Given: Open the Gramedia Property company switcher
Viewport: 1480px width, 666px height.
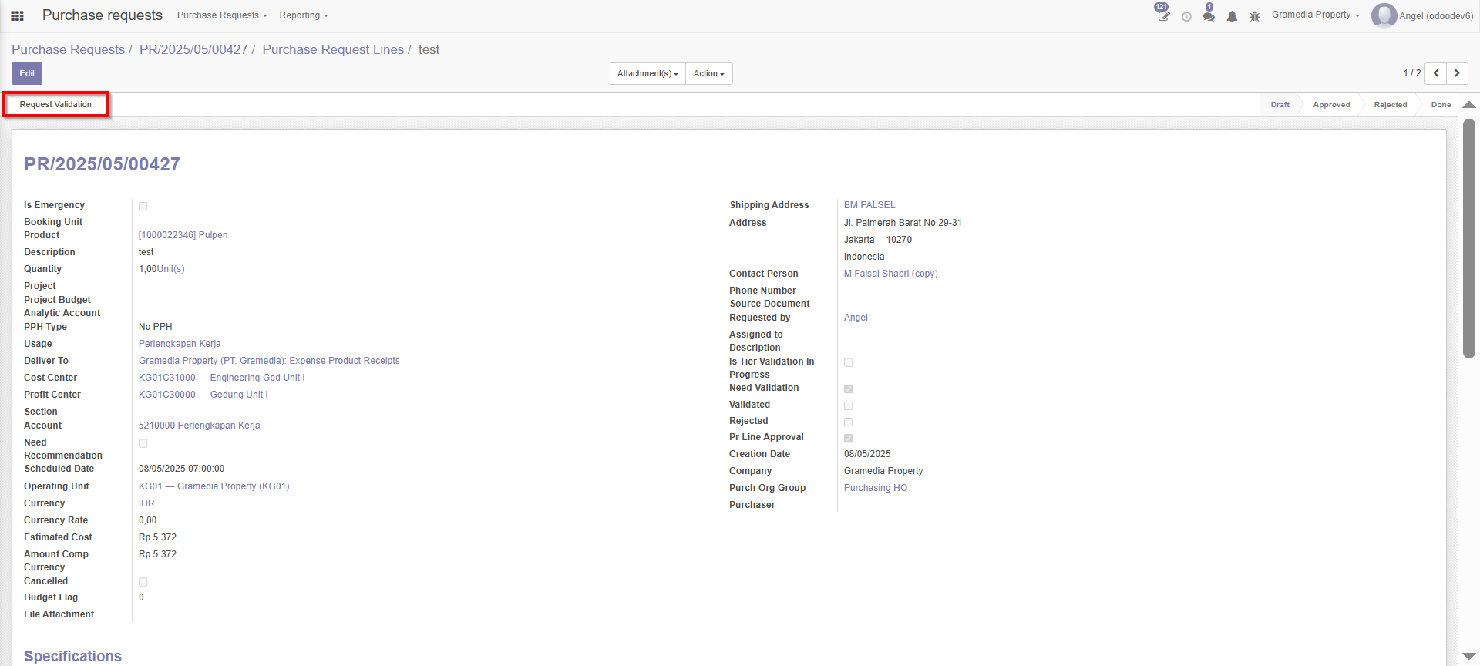Looking at the screenshot, I should pyautogui.click(x=1315, y=15).
